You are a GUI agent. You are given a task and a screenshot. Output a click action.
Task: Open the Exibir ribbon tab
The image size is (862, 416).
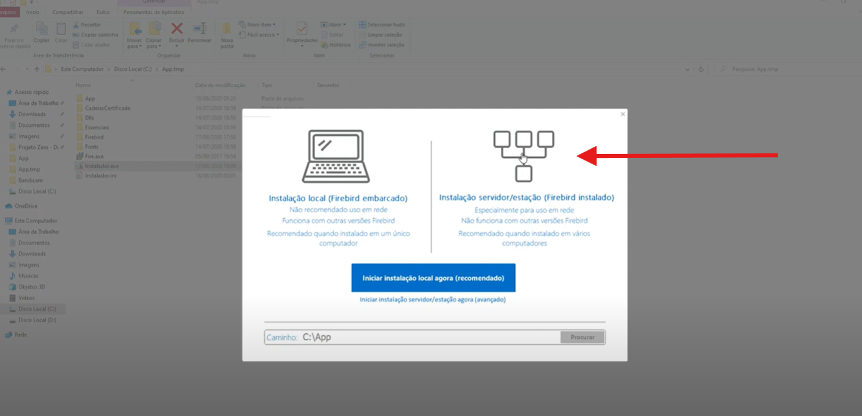tap(102, 12)
